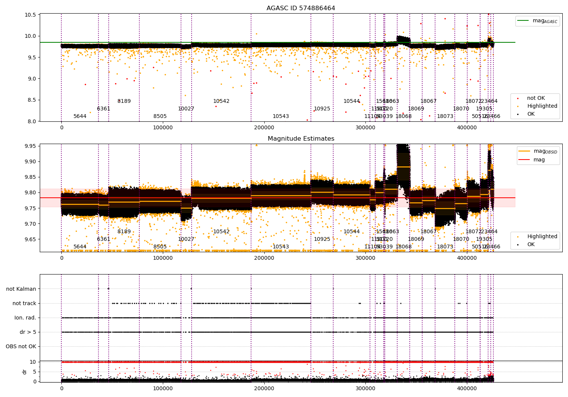Click the 10.0 tick on top plot
The image size is (568, 397).
tap(31, 36)
